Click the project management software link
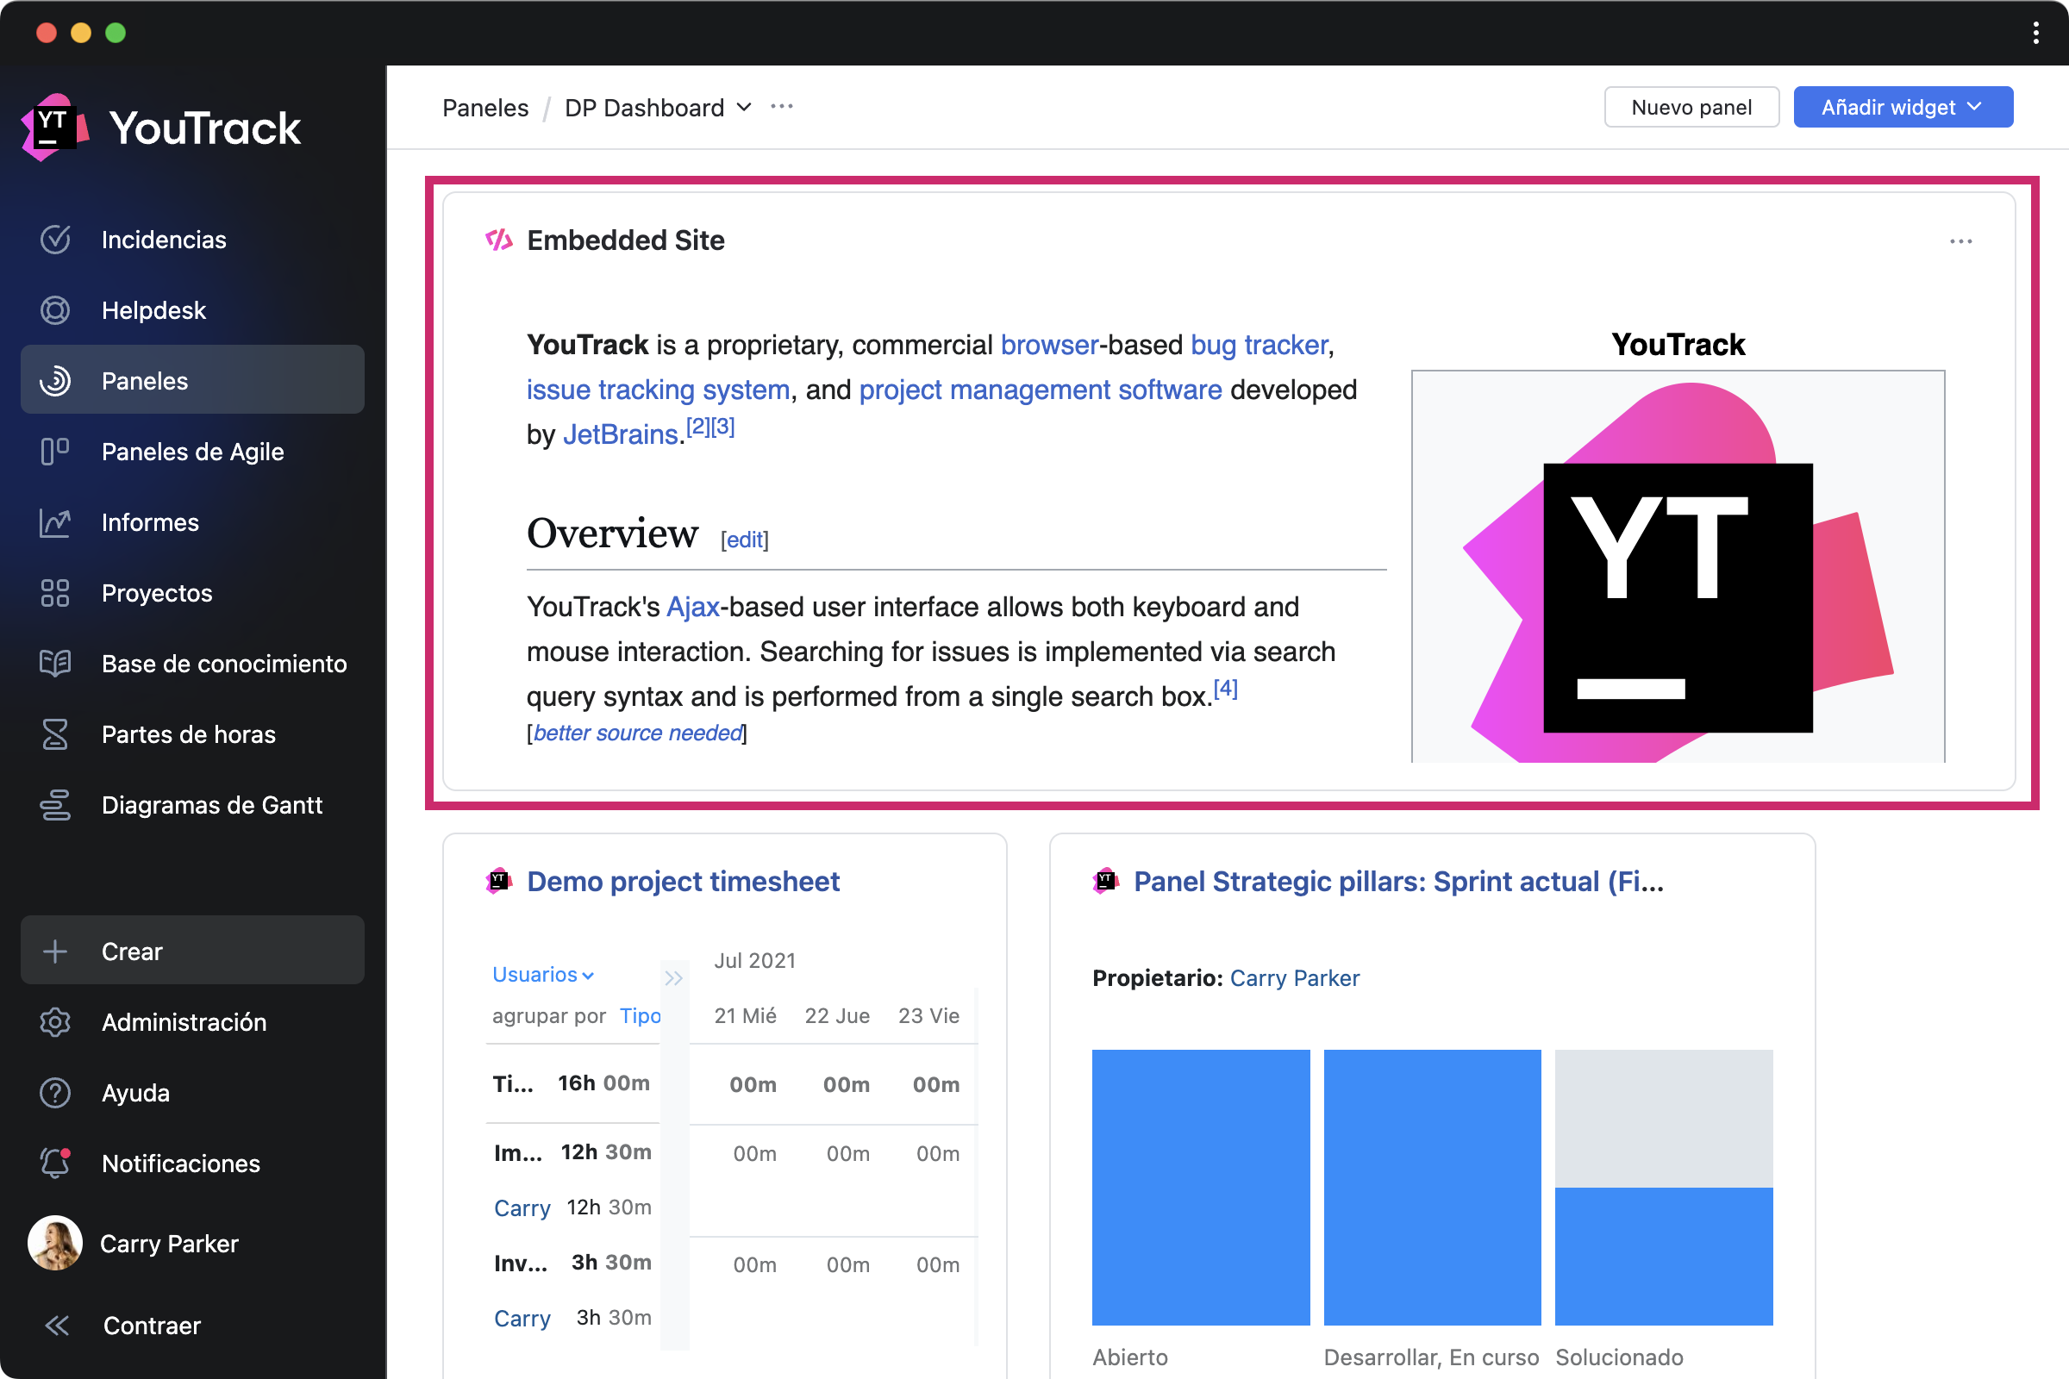Image resolution: width=2069 pixels, height=1379 pixels. pyautogui.click(x=1040, y=390)
